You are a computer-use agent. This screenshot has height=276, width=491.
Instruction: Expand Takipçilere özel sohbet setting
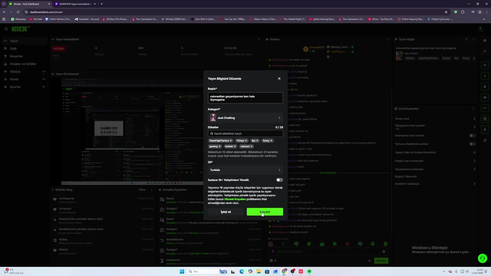click(435, 127)
